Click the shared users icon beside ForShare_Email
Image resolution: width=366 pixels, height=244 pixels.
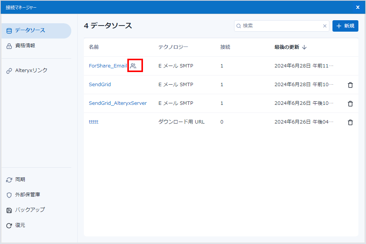(x=133, y=66)
